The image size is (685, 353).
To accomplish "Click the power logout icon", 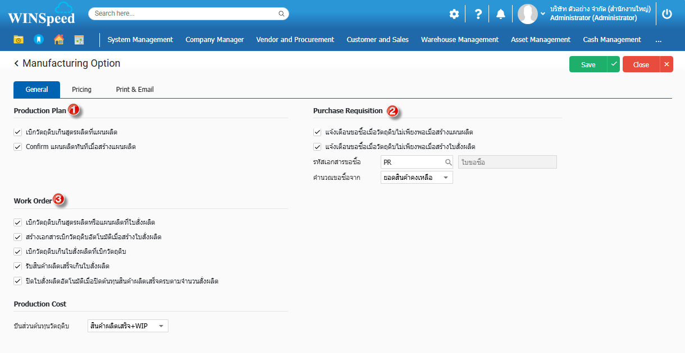I will point(667,15).
